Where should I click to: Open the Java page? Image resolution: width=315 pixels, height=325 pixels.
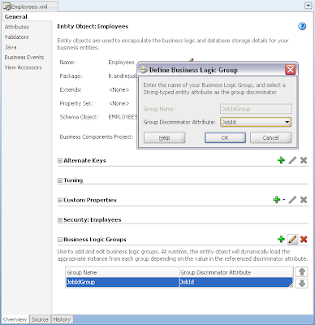click(x=11, y=47)
